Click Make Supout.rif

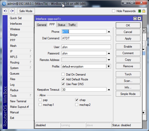(x=20, y=107)
